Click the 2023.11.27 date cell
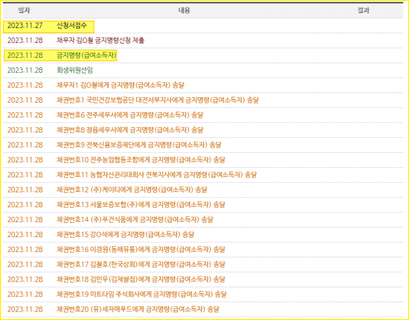This screenshot has width=409, height=320. pyautogui.click(x=25, y=25)
